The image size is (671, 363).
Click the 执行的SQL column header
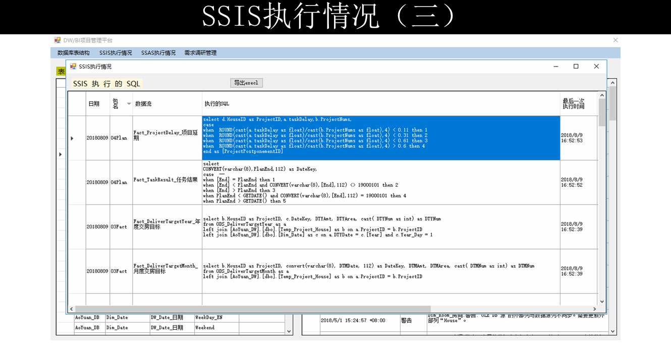pyautogui.click(x=381, y=103)
